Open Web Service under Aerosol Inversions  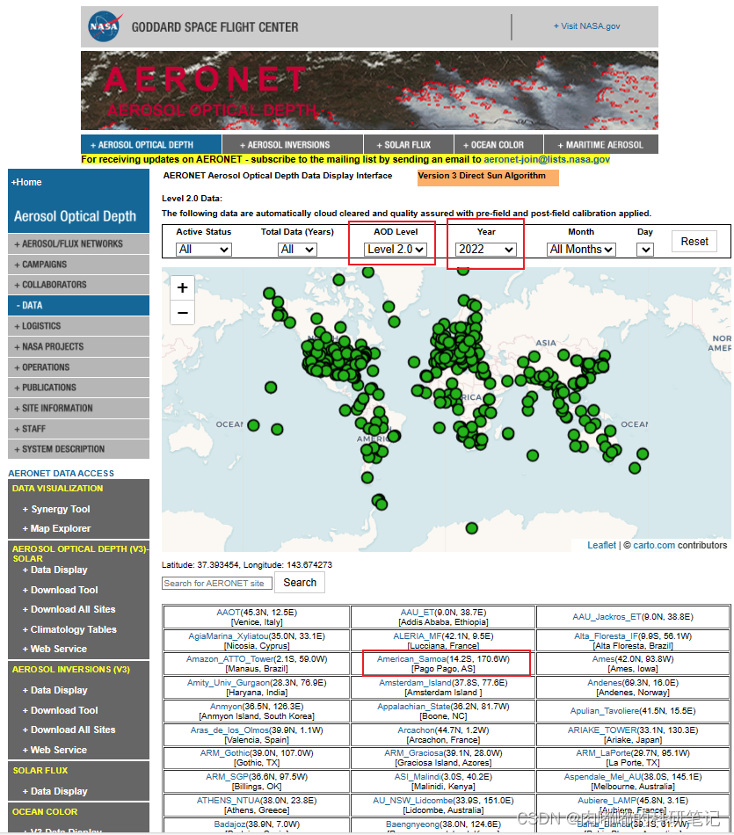pos(55,750)
